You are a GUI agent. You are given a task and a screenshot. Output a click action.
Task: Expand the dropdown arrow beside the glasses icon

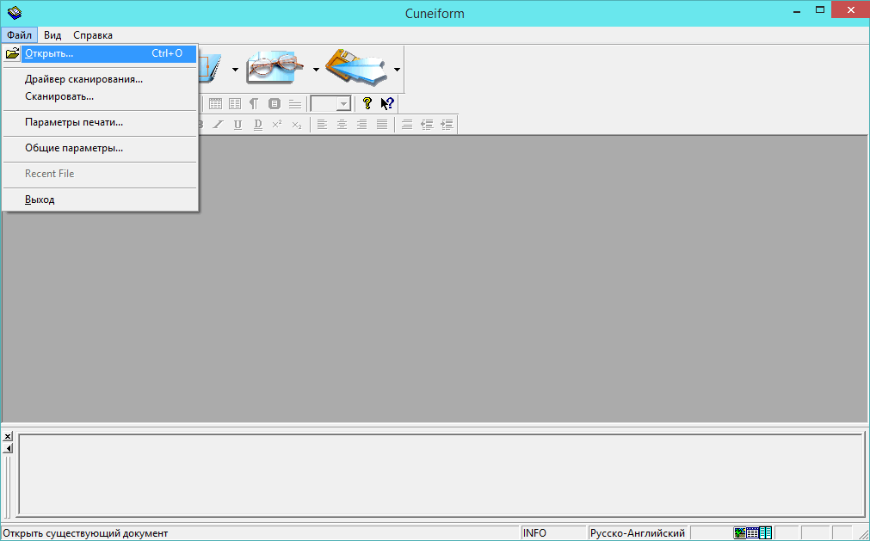pos(316,70)
